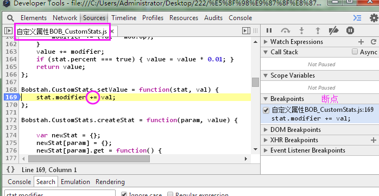
Task: Click the editor scroll right arrow
Action: 246,159
